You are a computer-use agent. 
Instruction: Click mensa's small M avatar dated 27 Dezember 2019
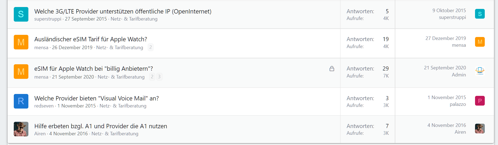pos(480,42)
